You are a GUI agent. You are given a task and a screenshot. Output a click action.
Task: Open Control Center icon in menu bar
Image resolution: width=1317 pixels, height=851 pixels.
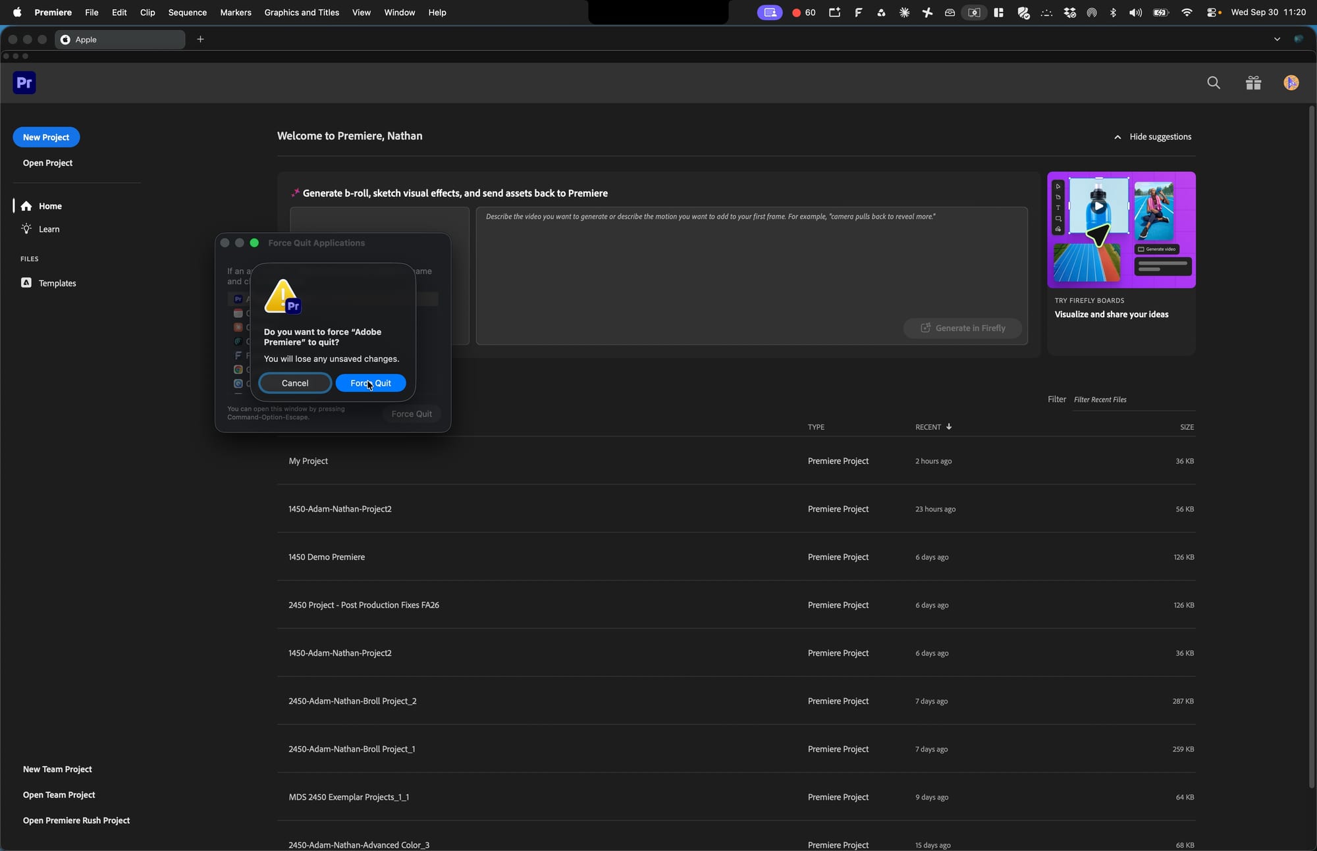(x=1212, y=13)
